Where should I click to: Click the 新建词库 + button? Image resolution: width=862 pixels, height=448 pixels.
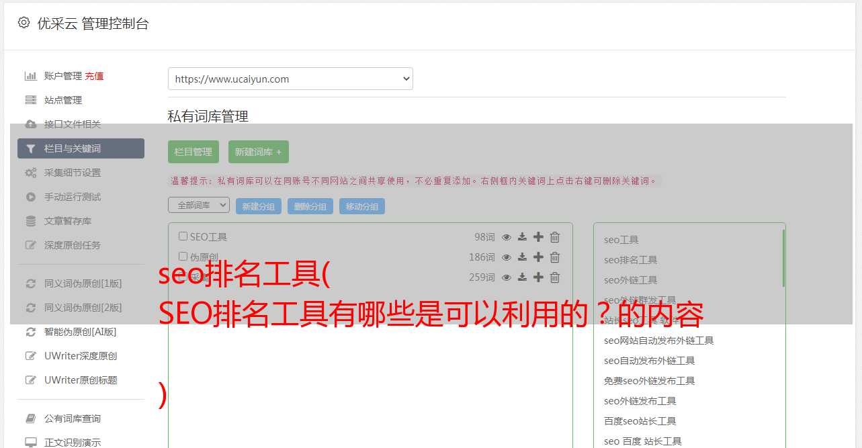[259, 152]
